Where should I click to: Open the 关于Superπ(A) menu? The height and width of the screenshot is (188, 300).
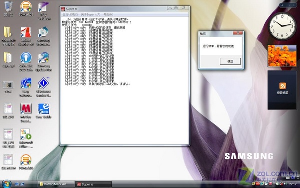(x=91, y=14)
